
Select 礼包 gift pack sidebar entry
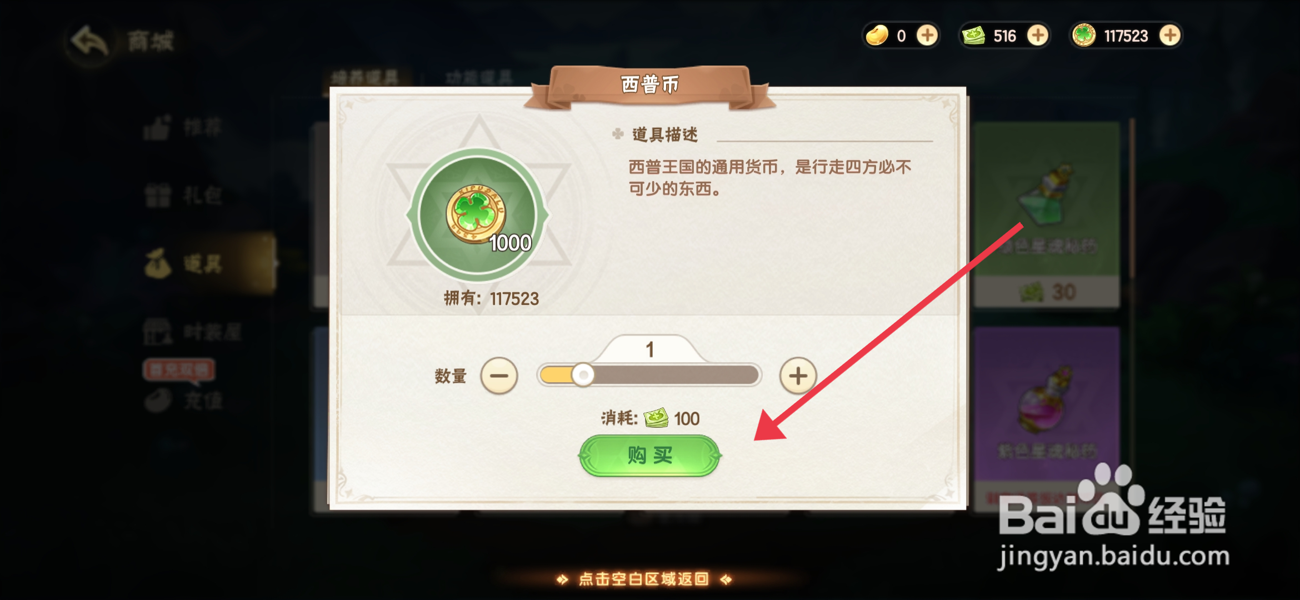tap(183, 196)
